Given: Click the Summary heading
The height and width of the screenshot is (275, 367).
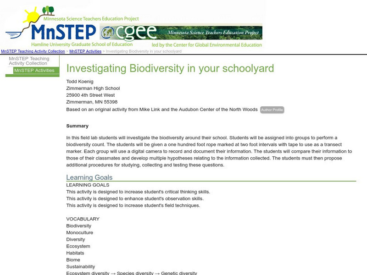Looking at the screenshot, I should click(77, 126).
